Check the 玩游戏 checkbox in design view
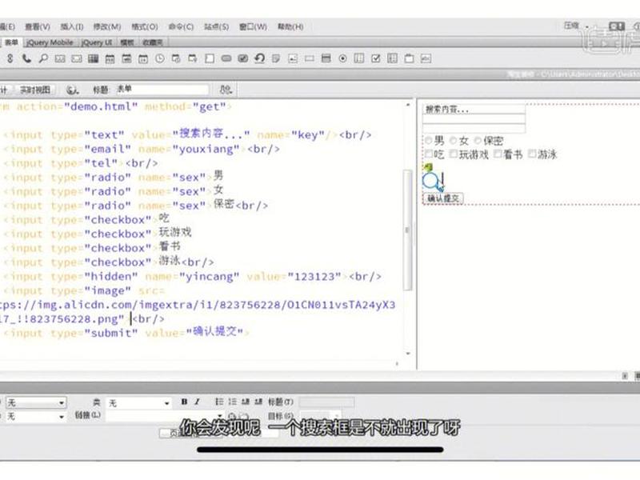Screen dimensions: 640x480 click(x=454, y=154)
